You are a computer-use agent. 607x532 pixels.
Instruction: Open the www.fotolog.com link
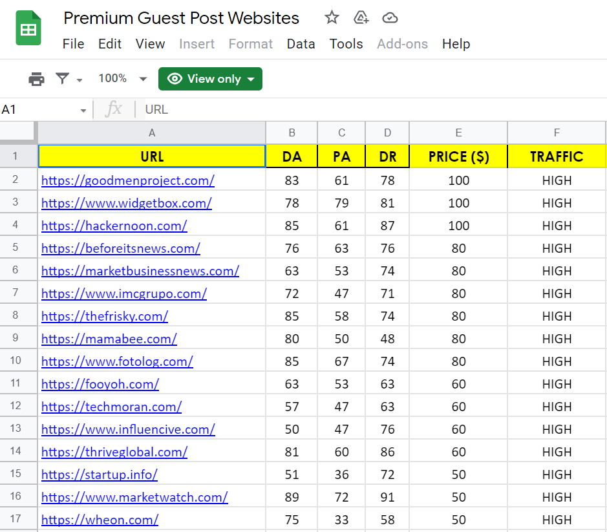click(117, 361)
